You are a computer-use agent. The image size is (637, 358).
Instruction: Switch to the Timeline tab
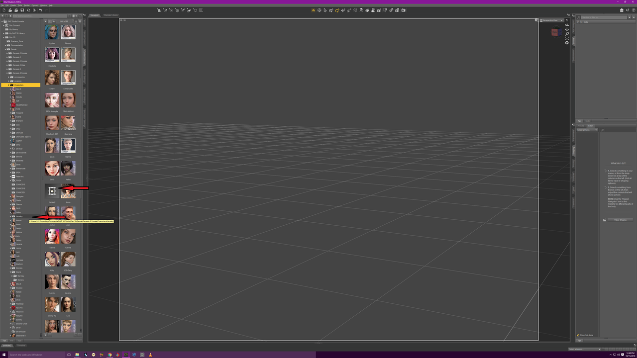point(21,345)
